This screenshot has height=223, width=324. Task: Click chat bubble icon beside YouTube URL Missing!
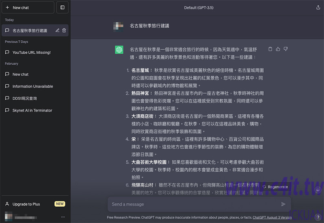tap(7, 52)
